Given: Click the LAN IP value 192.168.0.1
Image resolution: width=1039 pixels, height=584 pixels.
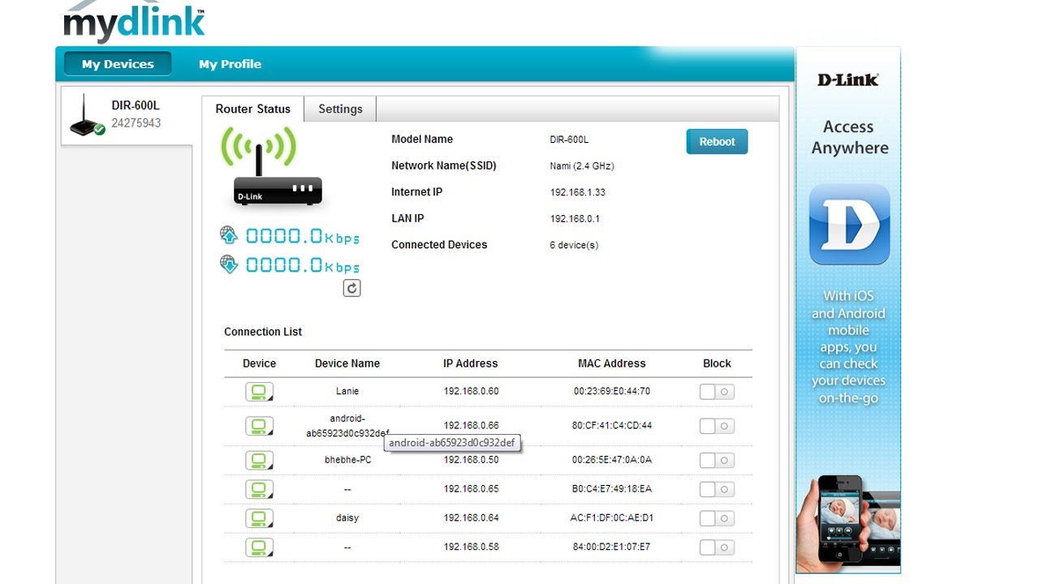Looking at the screenshot, I should [575, 218].
